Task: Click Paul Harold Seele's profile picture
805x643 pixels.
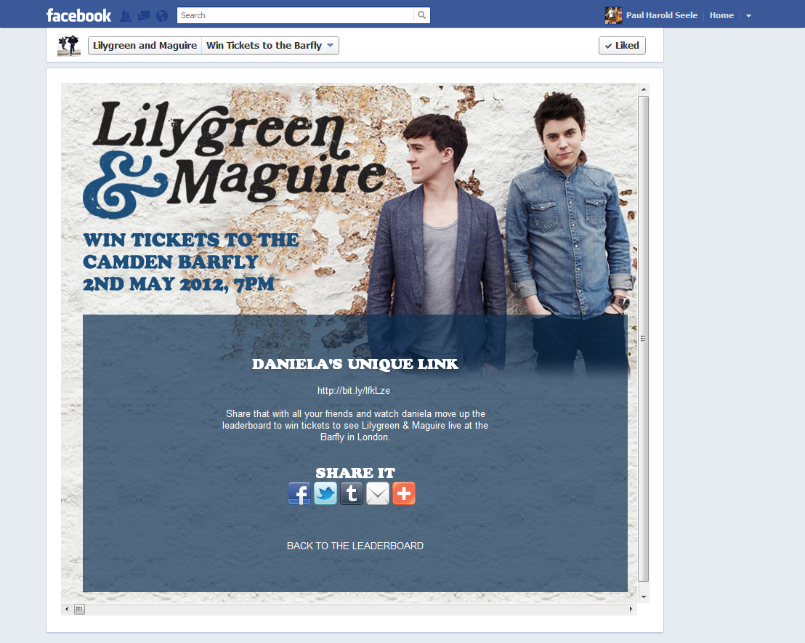Action: pyautogui.click(x=613, y=15)
